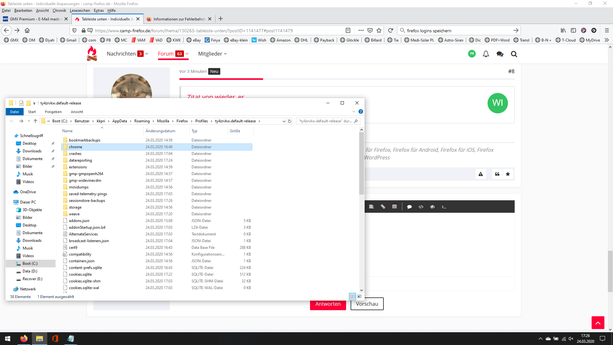The height and width of the screenshot is (345, 613).
Task: Click the insert link editor icon
Action: [x=383, y=207]
